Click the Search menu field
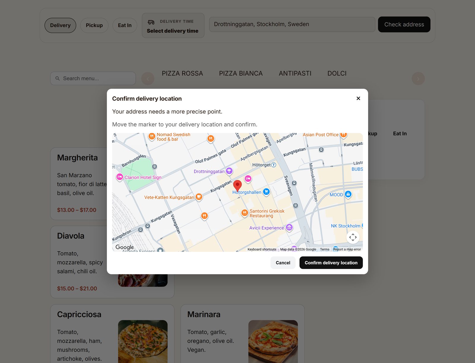 tap(93, 78)
